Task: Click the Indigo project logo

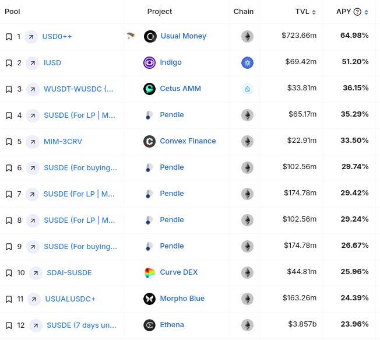Action: pos(150,62)
